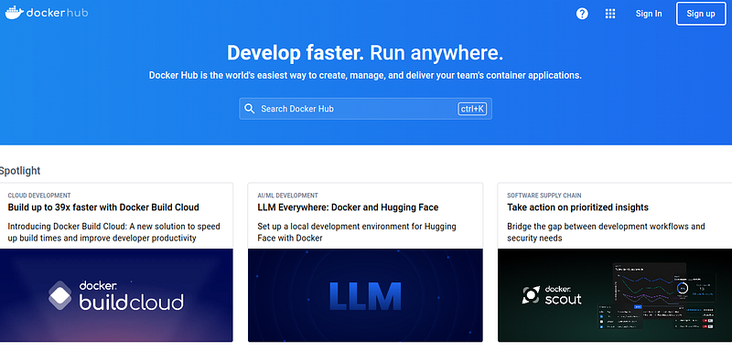Click the magnifying glass search icon
This screenshot has width=732, height=351.
point(250,109)
